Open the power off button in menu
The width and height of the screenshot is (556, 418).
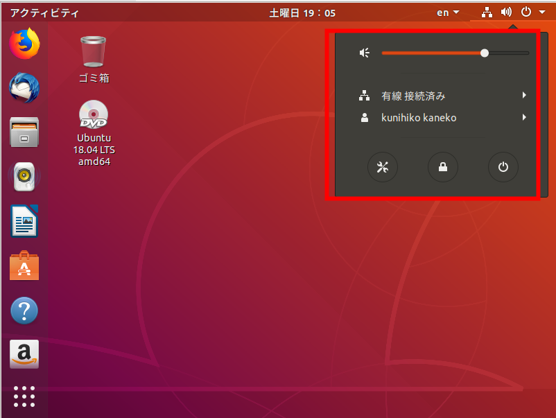click(x=503, y=167)
